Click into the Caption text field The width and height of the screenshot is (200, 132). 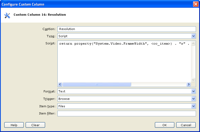127,29
